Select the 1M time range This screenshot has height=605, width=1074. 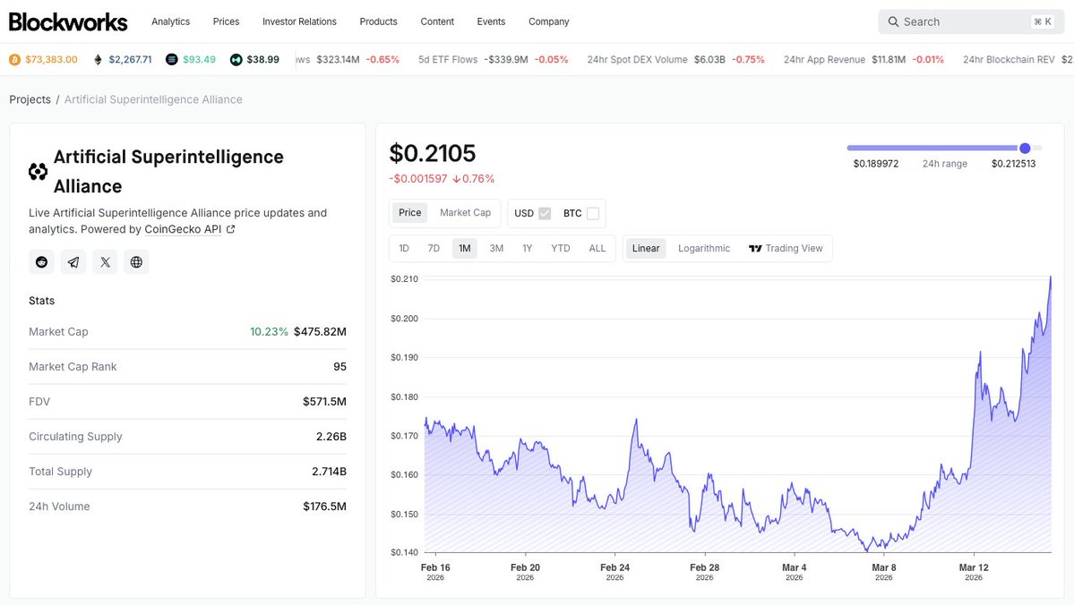tap(464, 249)
